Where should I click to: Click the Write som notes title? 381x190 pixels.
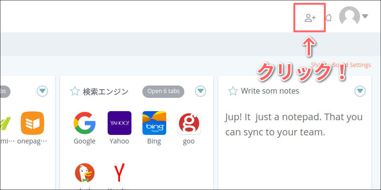[270, 91]
